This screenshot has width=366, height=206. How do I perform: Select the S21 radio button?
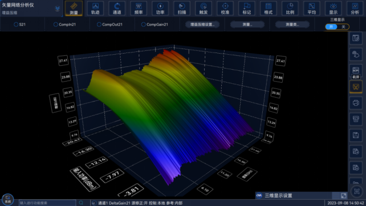pyautogui.click(x=16, y=25)
